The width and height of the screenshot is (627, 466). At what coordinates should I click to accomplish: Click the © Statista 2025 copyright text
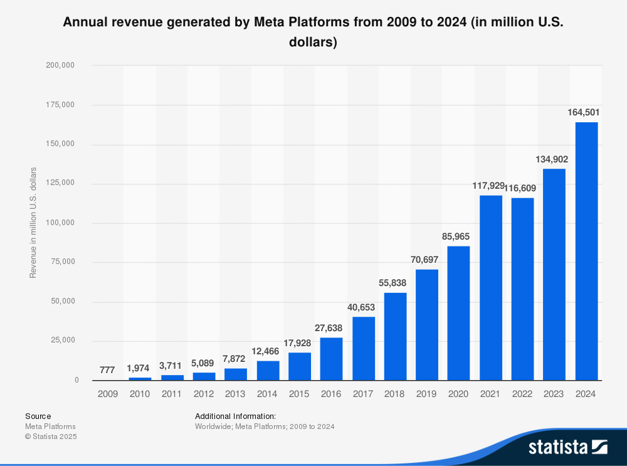click(51, 437)
